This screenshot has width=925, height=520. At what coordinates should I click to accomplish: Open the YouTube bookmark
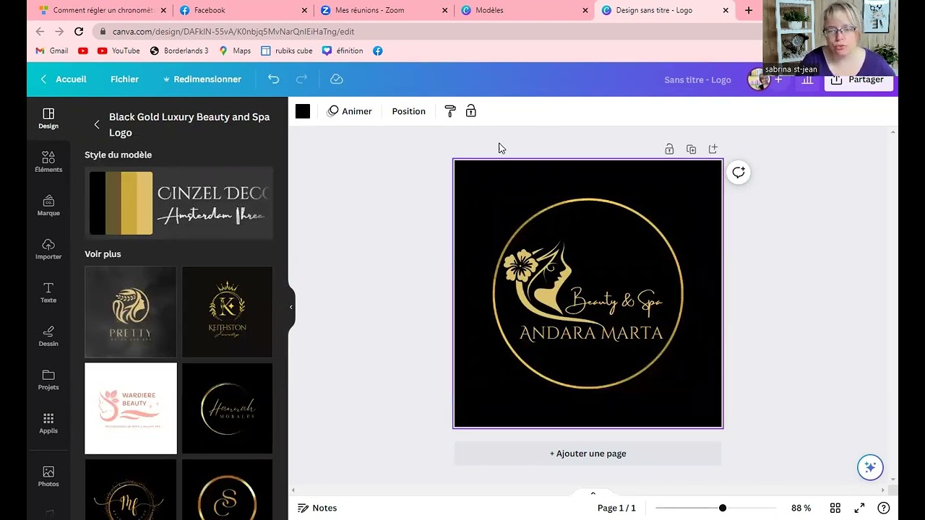(119, 51)
